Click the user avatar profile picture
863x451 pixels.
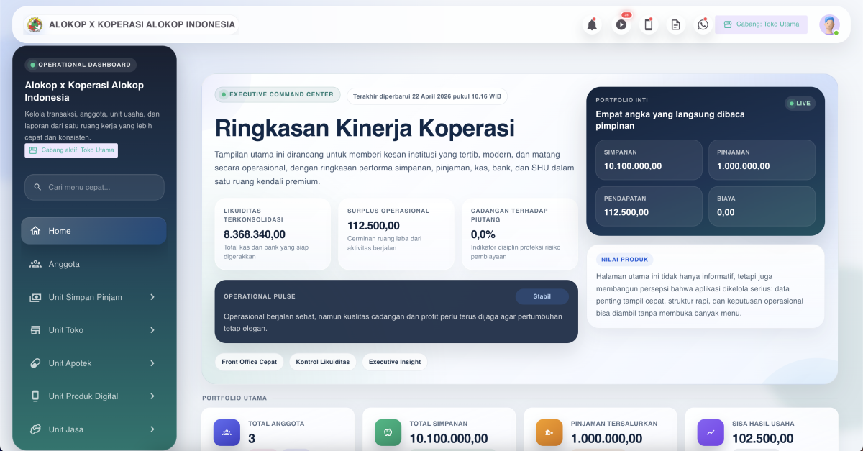tap(829, 24)
